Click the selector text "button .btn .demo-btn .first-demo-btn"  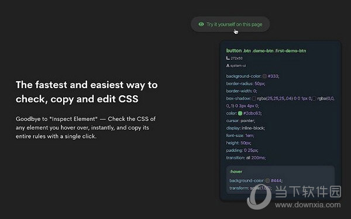(266, 51)
